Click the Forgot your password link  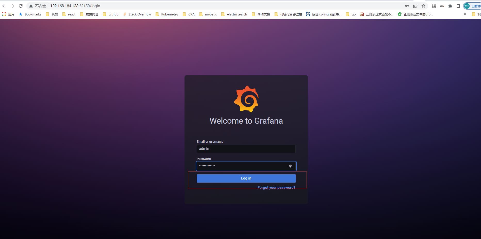[276, 187]
